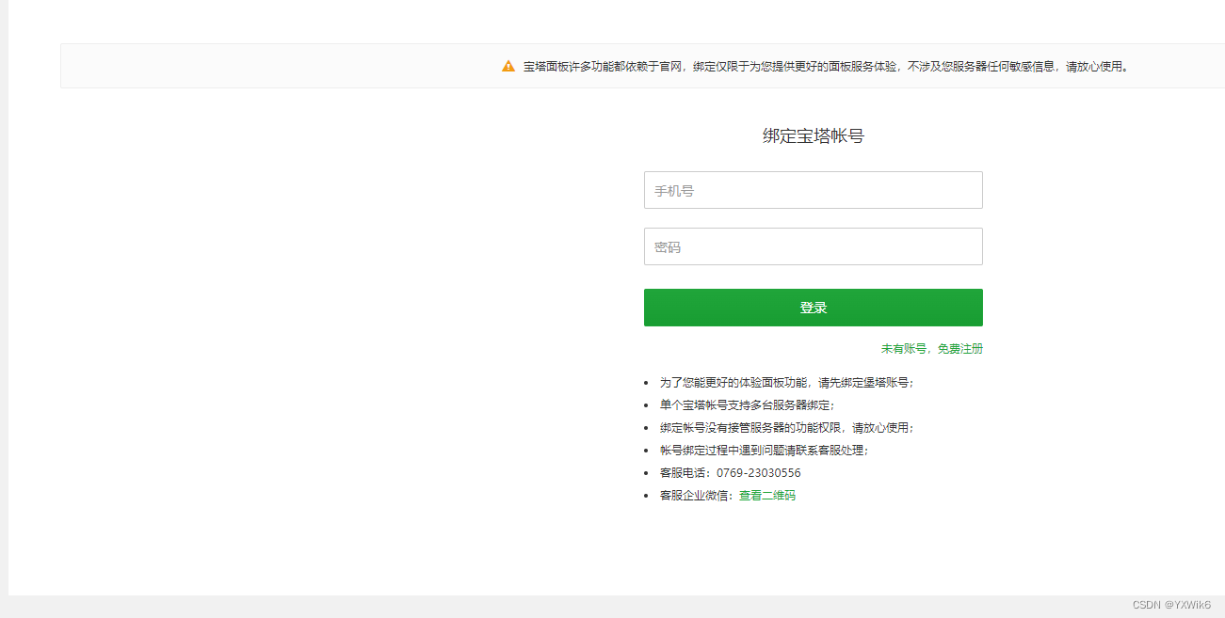
Task: Open the 查看二维码 QR code link
Action: click(768, 495)
